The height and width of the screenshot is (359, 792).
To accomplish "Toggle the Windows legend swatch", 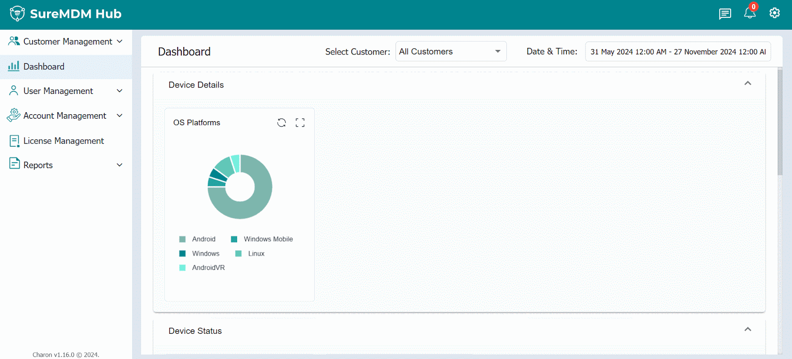I will click(182, 254).
